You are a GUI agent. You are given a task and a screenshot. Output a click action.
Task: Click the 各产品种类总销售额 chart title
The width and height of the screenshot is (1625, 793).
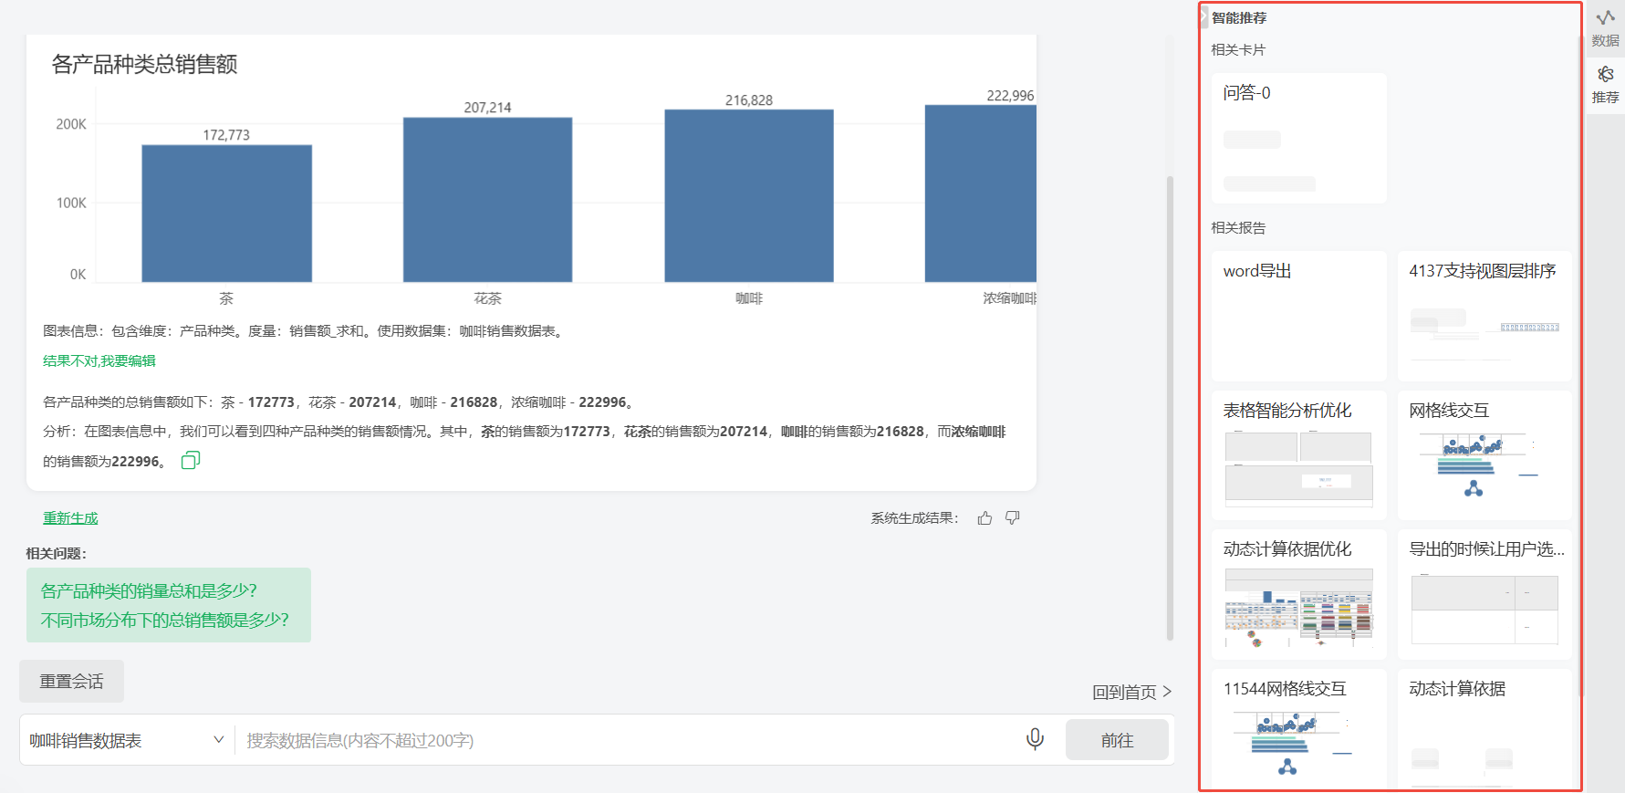144,64
